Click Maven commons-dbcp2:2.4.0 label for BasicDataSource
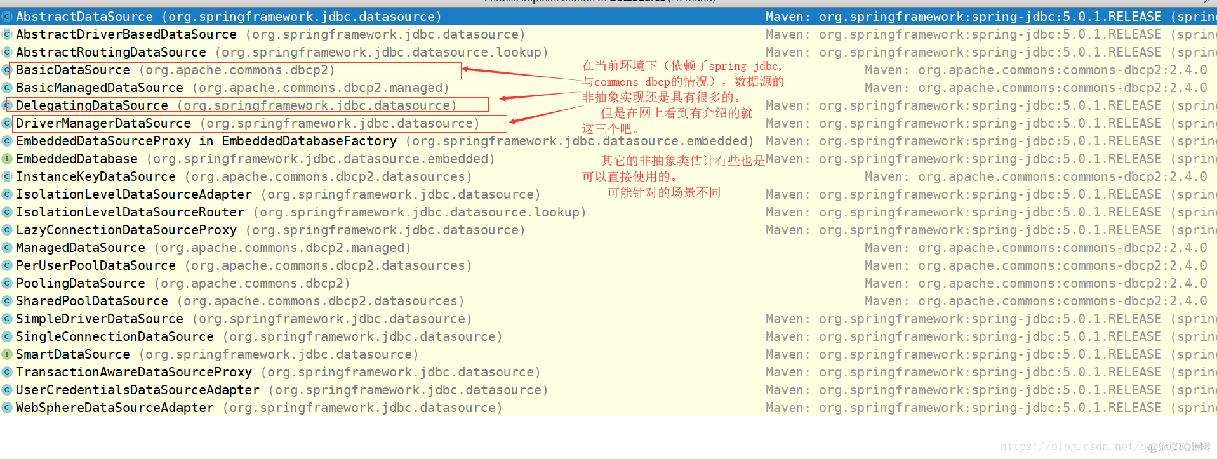This screenshot has height=459, width=1217. coord(1036,70)
